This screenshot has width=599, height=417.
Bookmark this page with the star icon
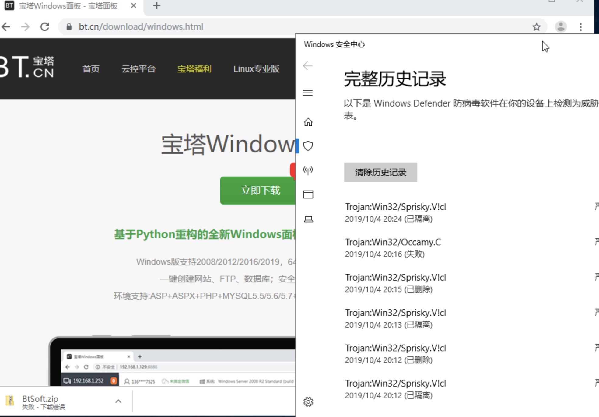(x=536, y=27)
